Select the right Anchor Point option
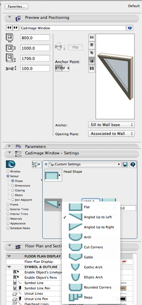This screenshot has height=305, width=142. tap(65, 68)
